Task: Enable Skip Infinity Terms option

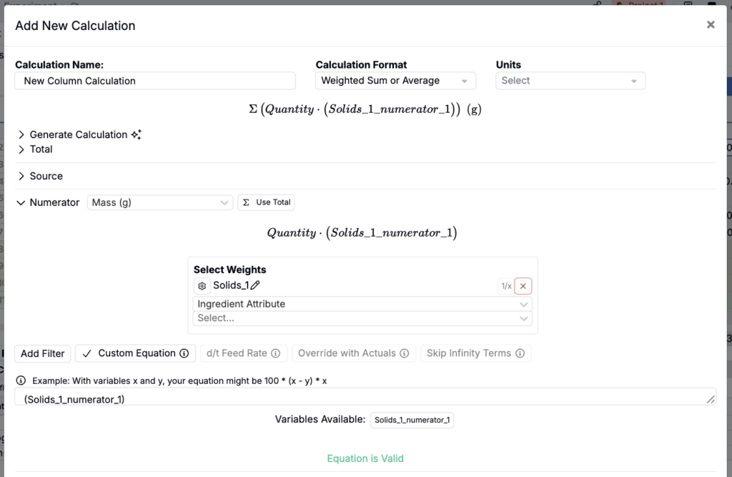Action: click(x=468, y=353)
